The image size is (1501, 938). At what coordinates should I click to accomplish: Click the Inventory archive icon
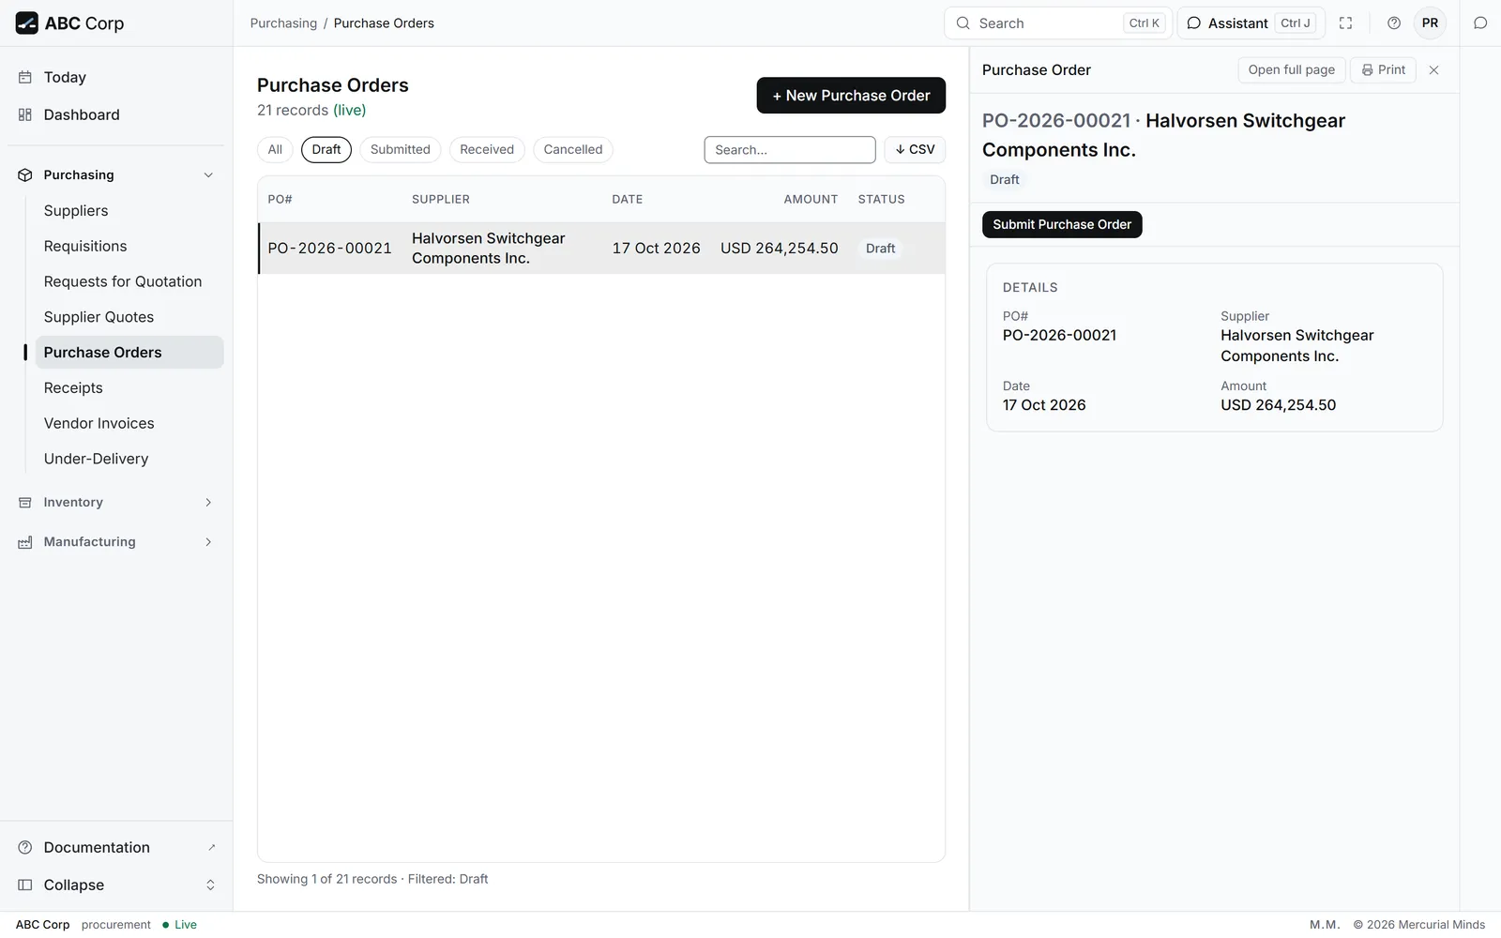coord(25,503)
